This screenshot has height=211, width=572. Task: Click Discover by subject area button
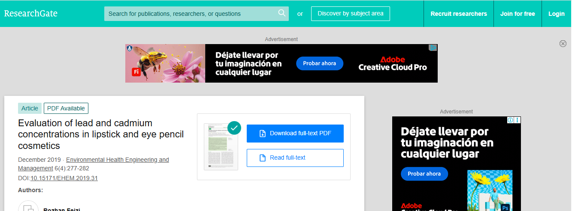pos(350,14)
